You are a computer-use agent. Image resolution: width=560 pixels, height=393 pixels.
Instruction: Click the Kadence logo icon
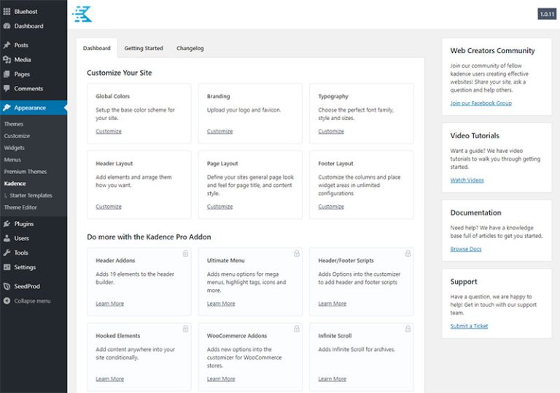pos(82,14)
